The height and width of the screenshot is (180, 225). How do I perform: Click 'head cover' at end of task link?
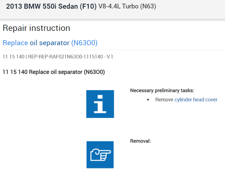coord(205,100)
